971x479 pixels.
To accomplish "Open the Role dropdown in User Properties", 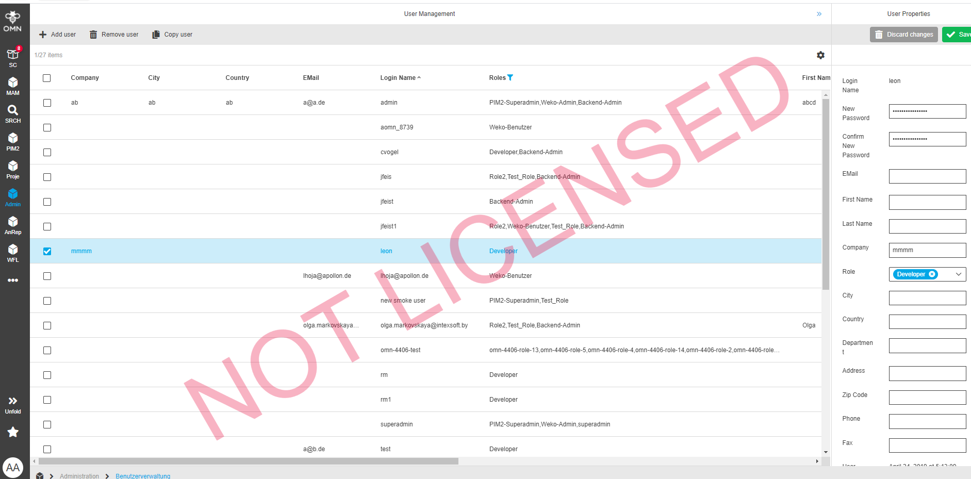I will pos(958,274).
